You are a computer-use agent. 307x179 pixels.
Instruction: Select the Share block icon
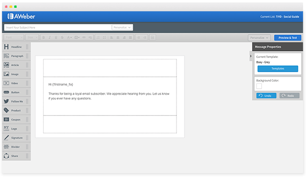6,156
